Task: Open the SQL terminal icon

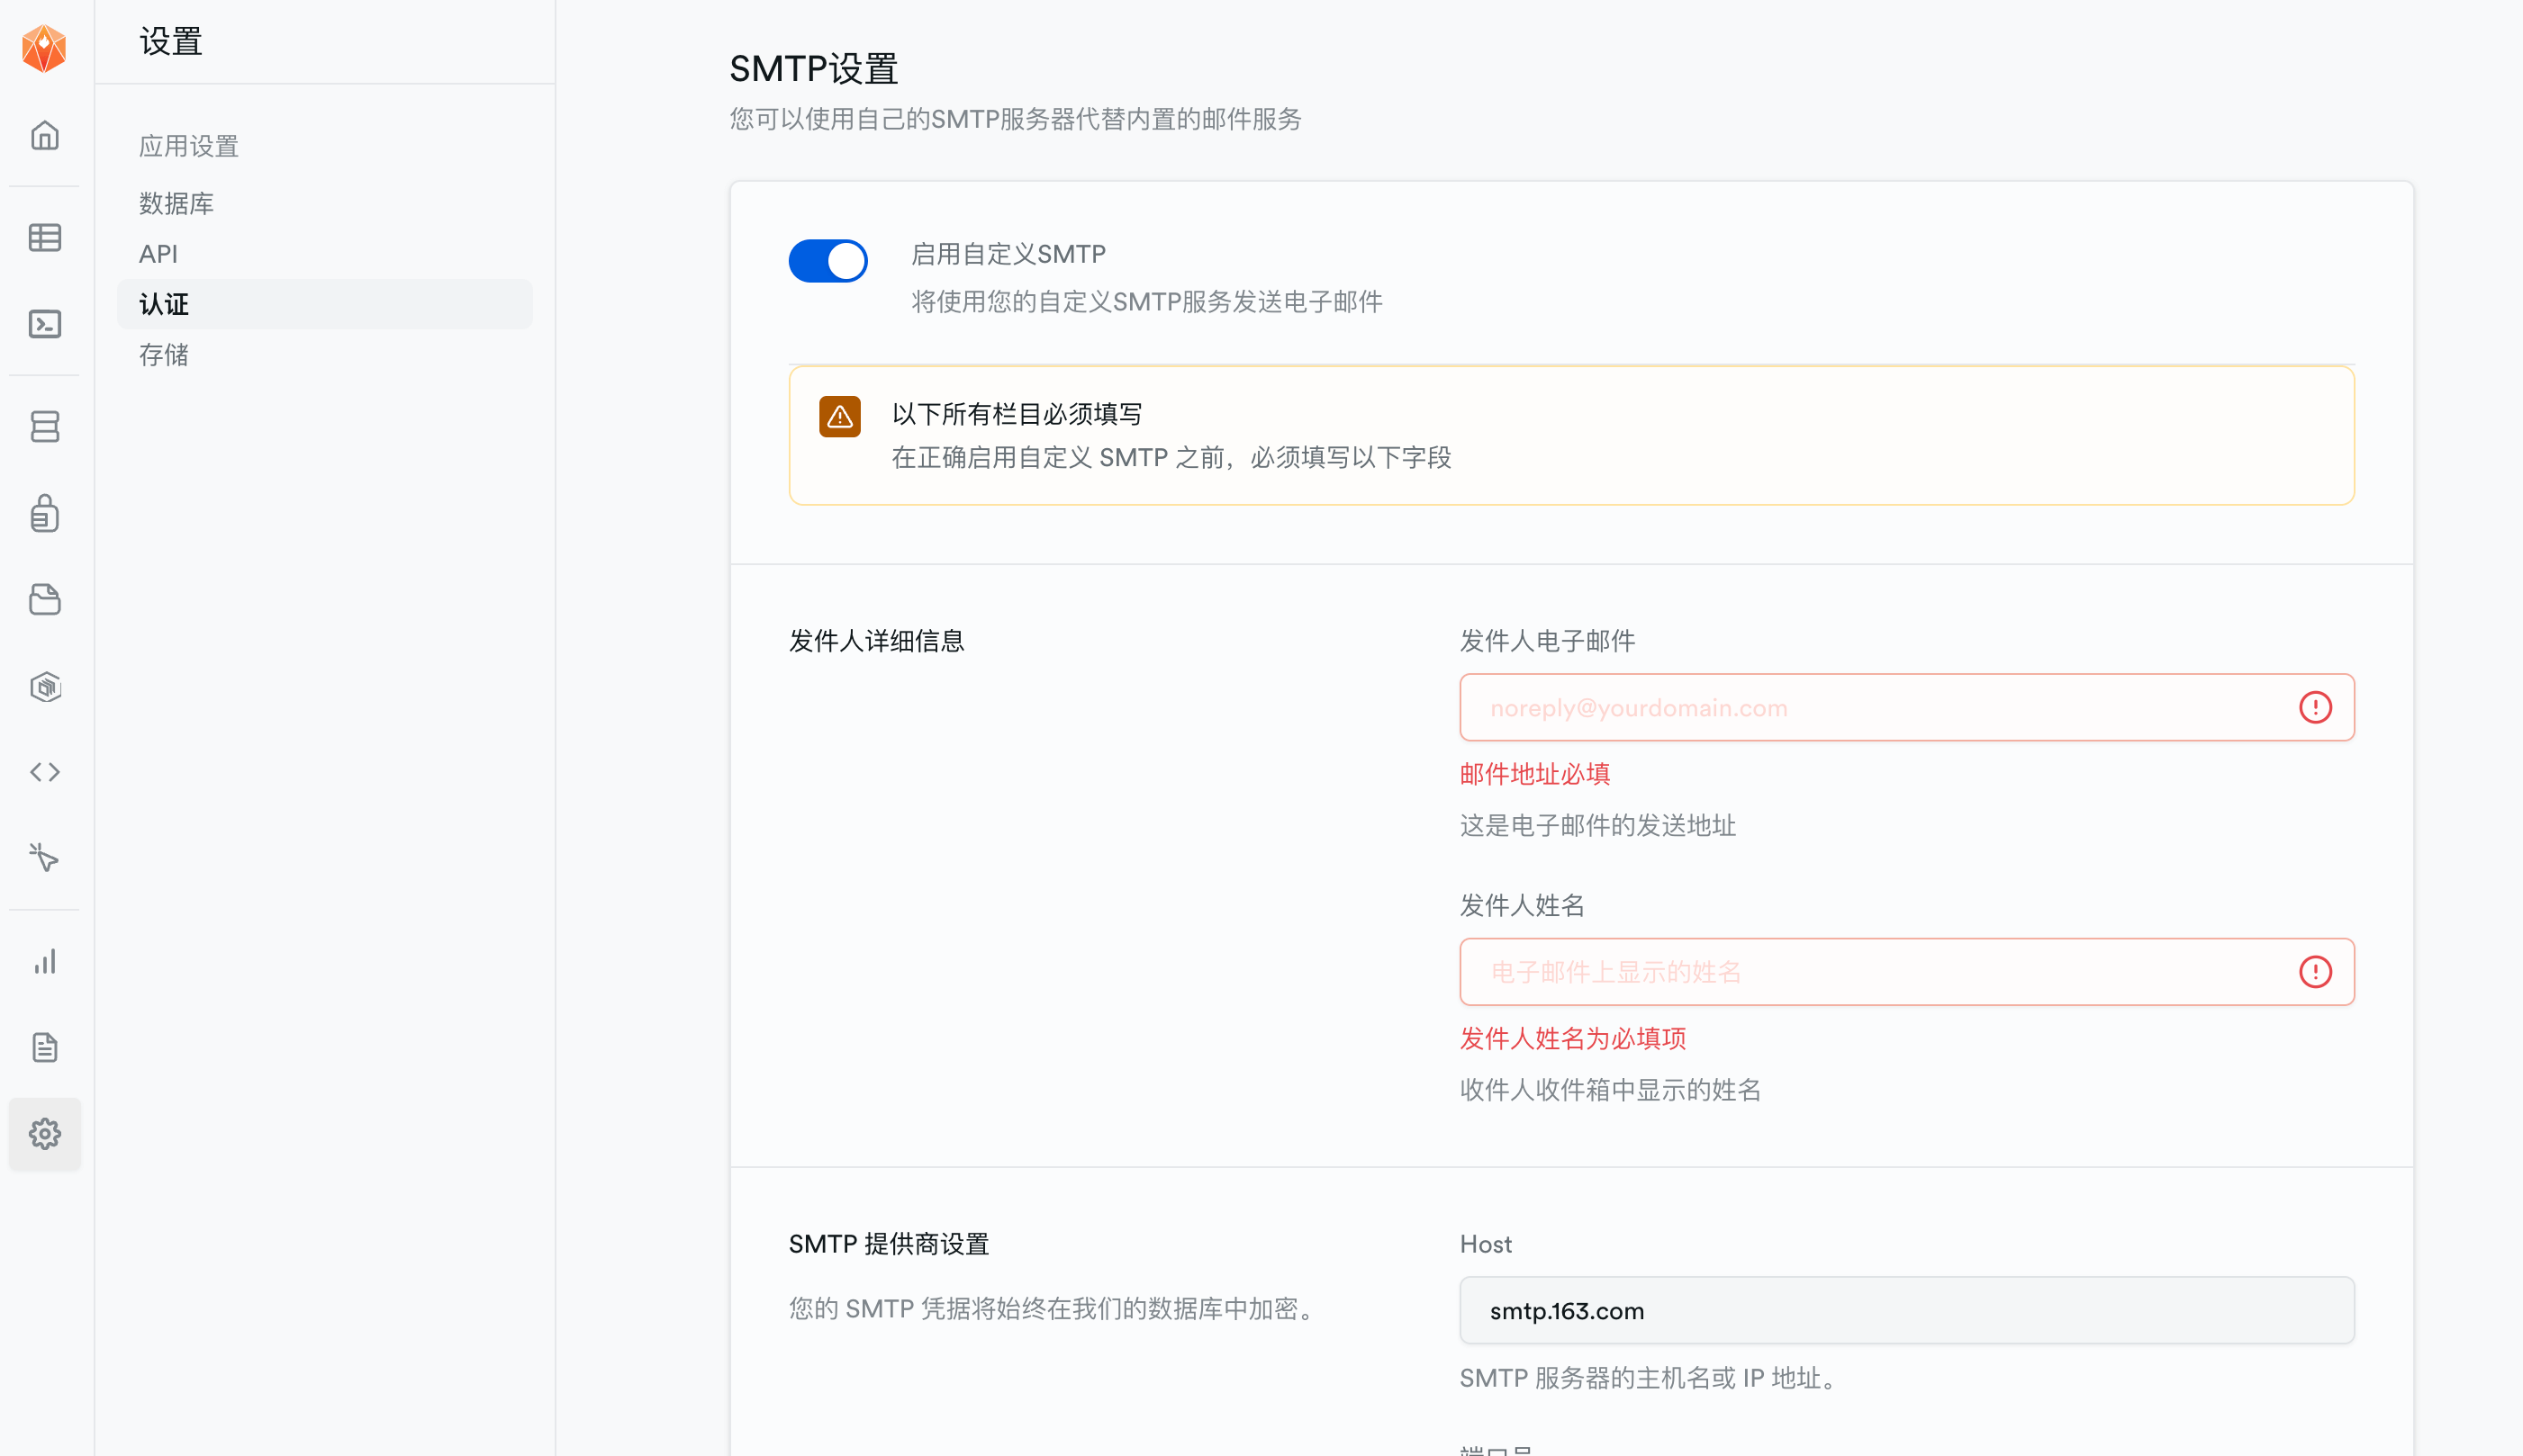Action: click(x=44, y=324)
